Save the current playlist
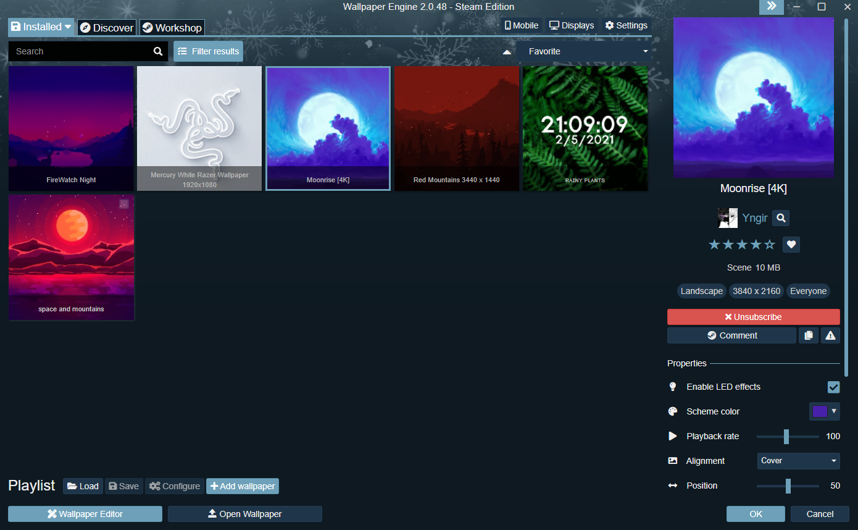Image resolution: width=858 pixels, height=530 pixels. coord(123,486)
